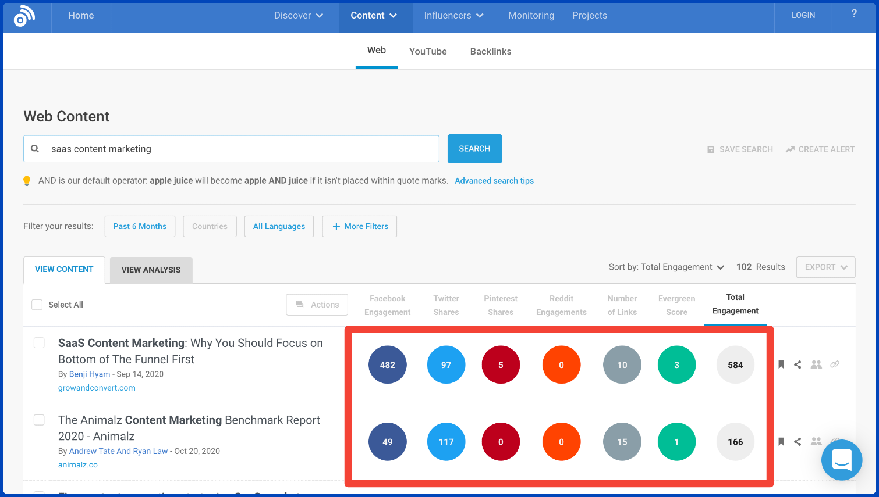Open the SaaS Content Marketing article title
This screenshot has width=879, height=497.
[190, 351]
